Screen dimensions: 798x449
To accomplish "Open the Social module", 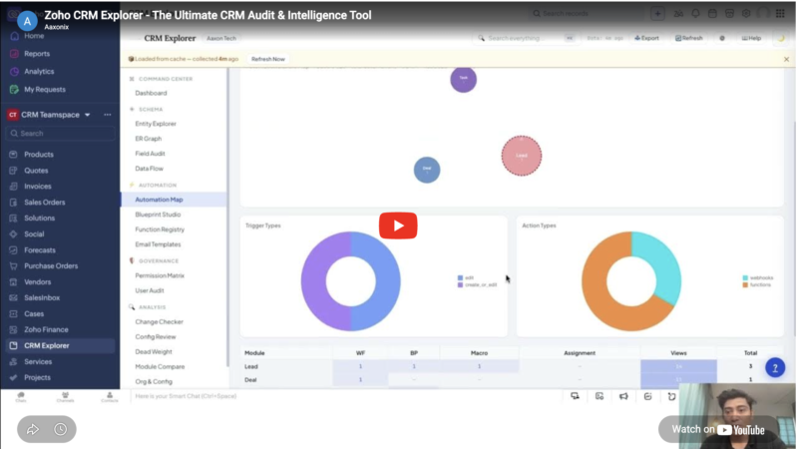I will pos(34,234).
